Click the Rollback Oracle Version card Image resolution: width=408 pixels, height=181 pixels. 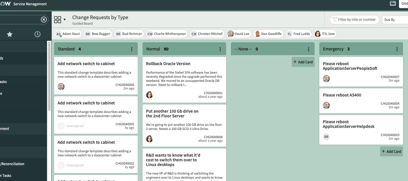(x=184, y=78)
